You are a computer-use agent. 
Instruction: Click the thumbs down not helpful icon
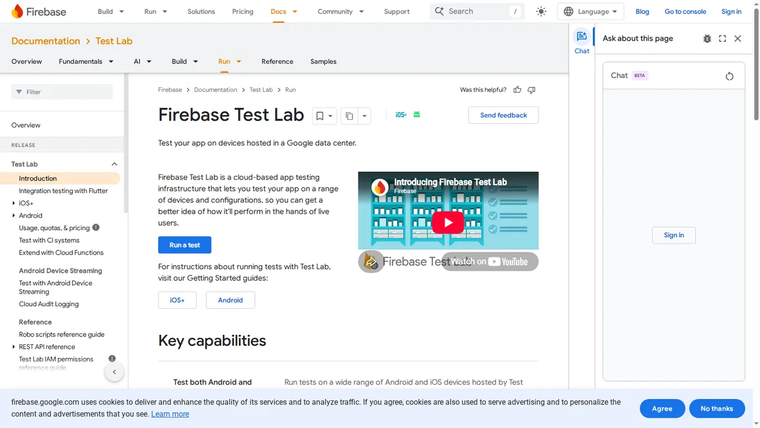[531, 90]
